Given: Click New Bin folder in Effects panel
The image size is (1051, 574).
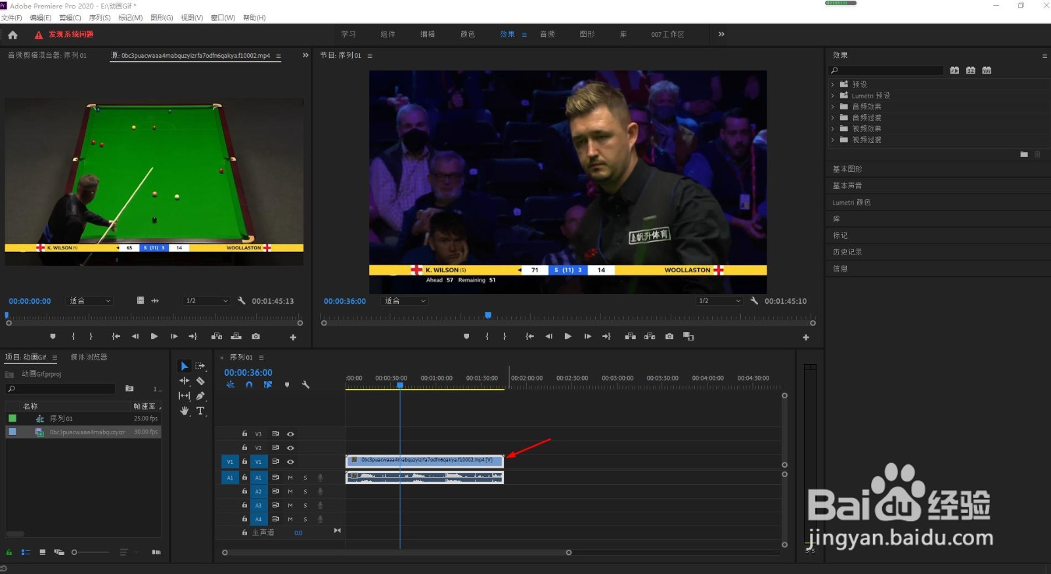Looking at the screenshot, I should [x=1024, y=154].
